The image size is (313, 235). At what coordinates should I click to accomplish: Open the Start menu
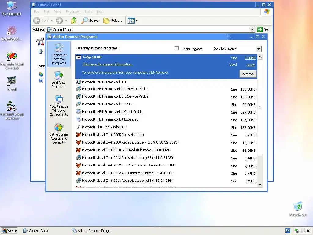point(9,231)
